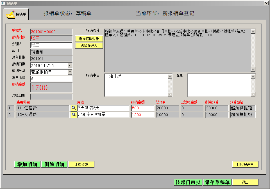Click 选择报销对象 button
Image resolution: width=270 pixels, height=189 pixels.
(x=89, y=39)
